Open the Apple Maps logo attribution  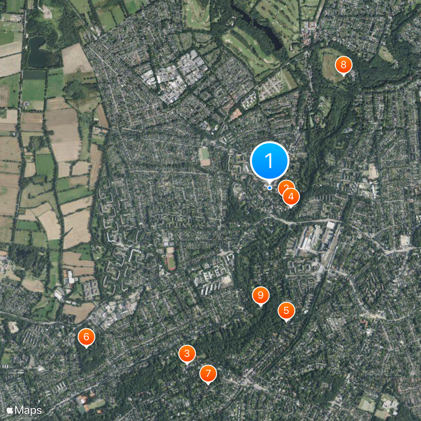click(x=24, y=410)
